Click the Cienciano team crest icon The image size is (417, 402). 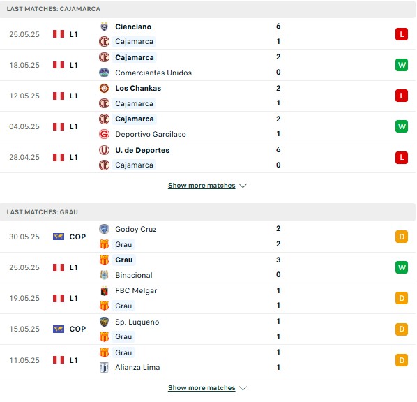coord(104,27)
